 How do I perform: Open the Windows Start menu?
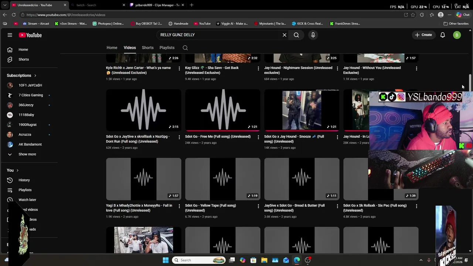pos(166,260)
